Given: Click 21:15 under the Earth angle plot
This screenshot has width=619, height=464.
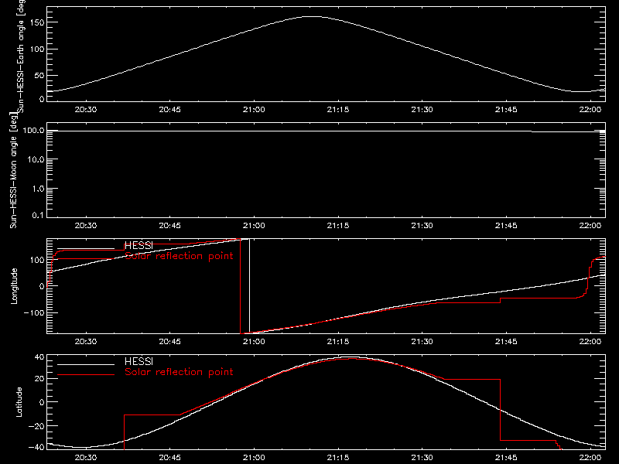Looking at the screenshot, I should [338, 109].
